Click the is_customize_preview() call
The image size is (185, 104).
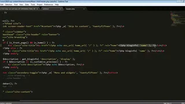coord(44,62)
